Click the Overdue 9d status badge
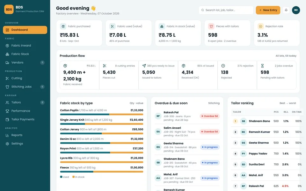The height and width of the screenshot is (191, 306). (210, 116)
